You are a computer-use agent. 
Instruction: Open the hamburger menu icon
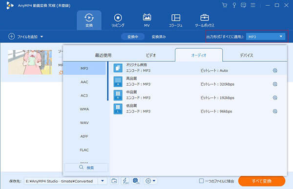[253, 5]
